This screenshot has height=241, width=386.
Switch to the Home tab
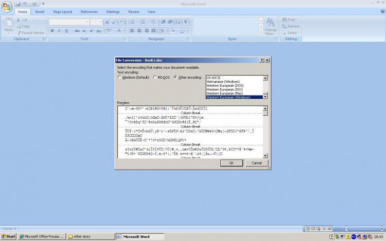click(23, 12)
